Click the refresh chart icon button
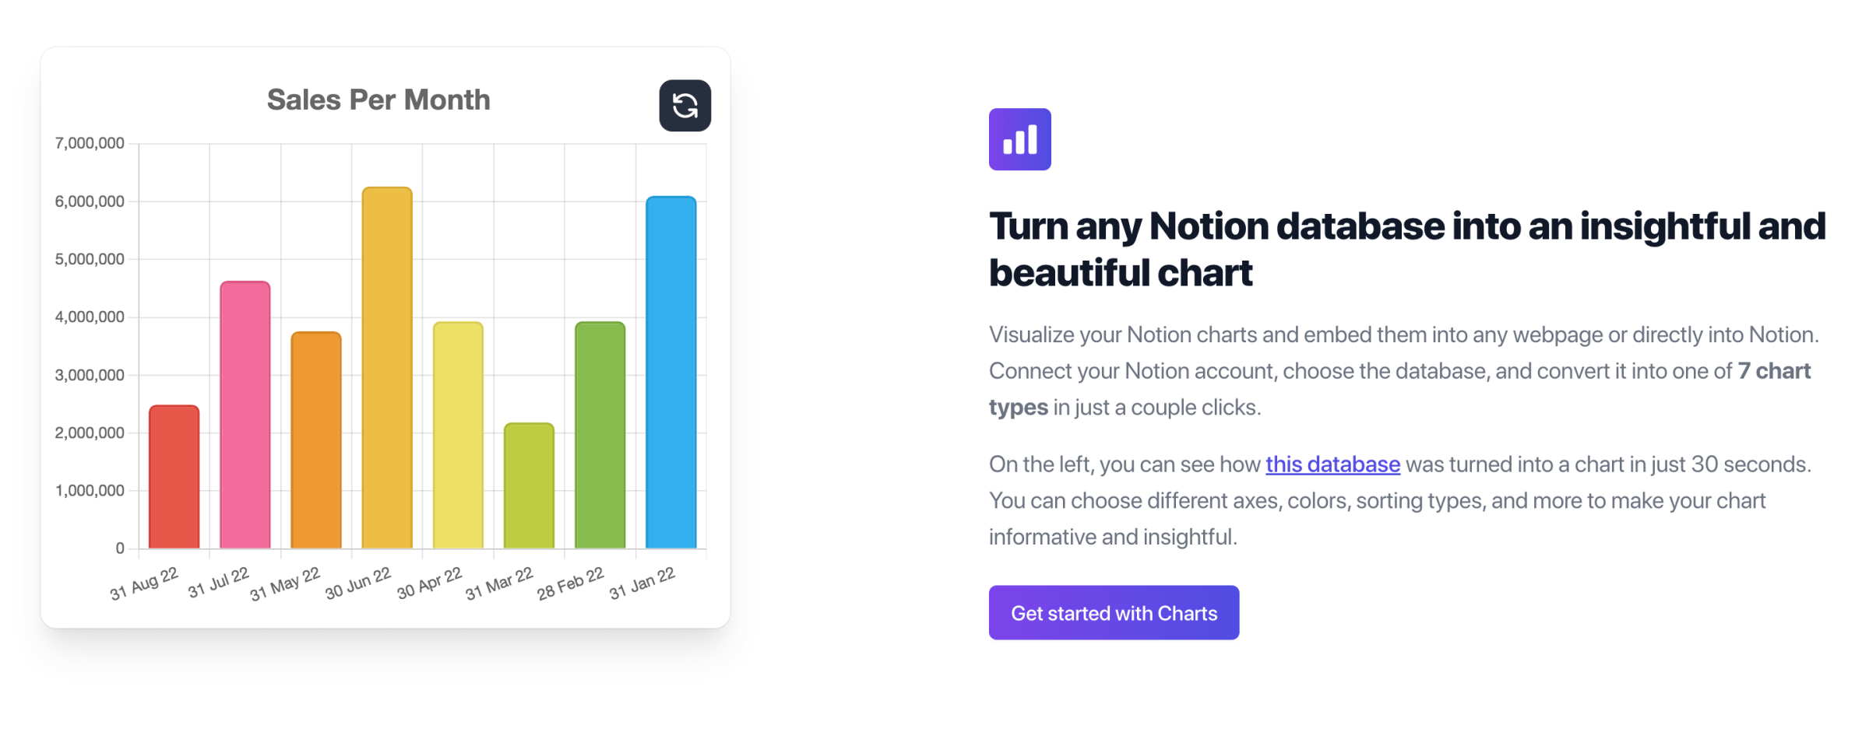 685,105
